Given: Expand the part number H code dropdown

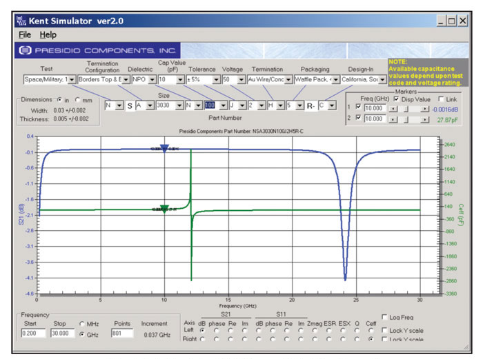Looking at the screenshot, I should click(281, 105).
